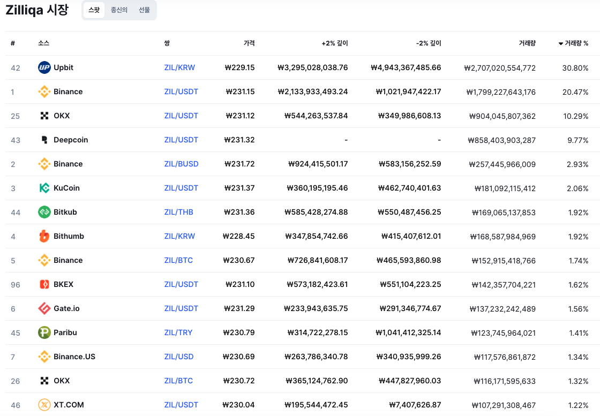Switch to the 선물 tab
The image size is (600, 416).
(x=144, y=10)
